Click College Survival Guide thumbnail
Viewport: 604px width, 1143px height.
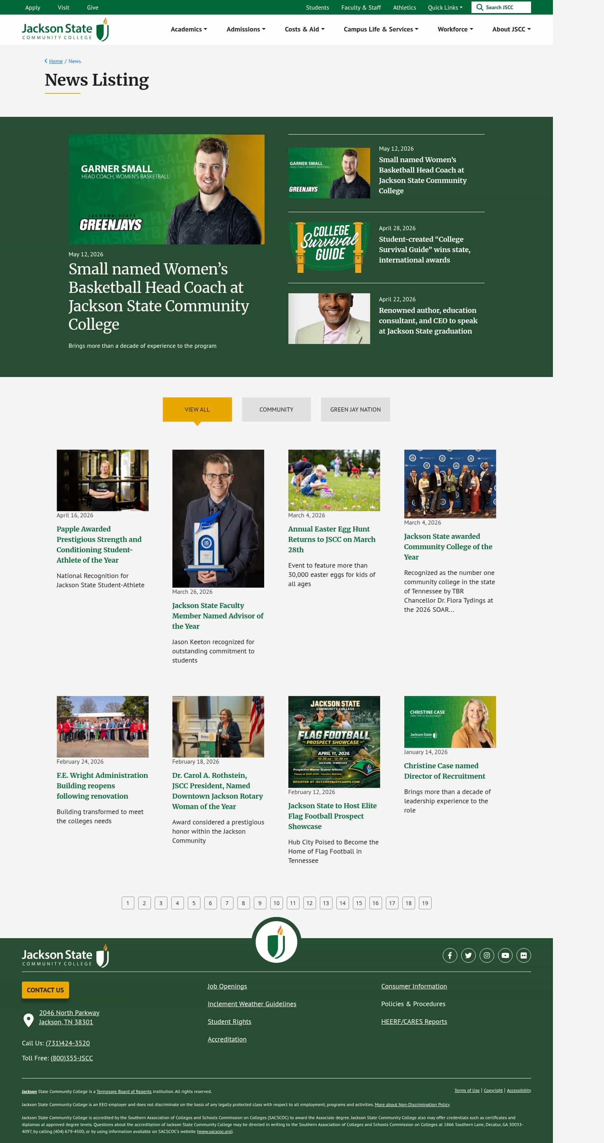pyautogui.click(x=329, y=248)
